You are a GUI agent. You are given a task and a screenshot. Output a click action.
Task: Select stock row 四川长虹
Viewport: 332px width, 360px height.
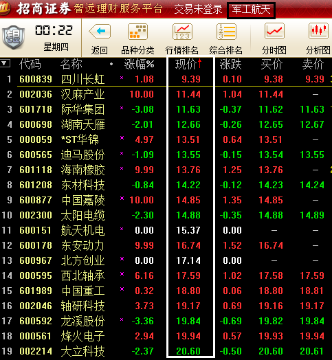pyautogui.click(x=166, y=79)
